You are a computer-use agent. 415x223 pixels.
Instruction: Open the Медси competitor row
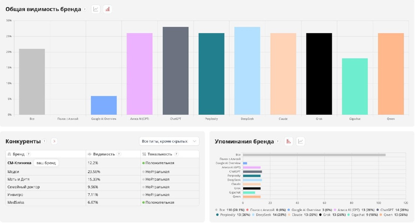[102, 171]
